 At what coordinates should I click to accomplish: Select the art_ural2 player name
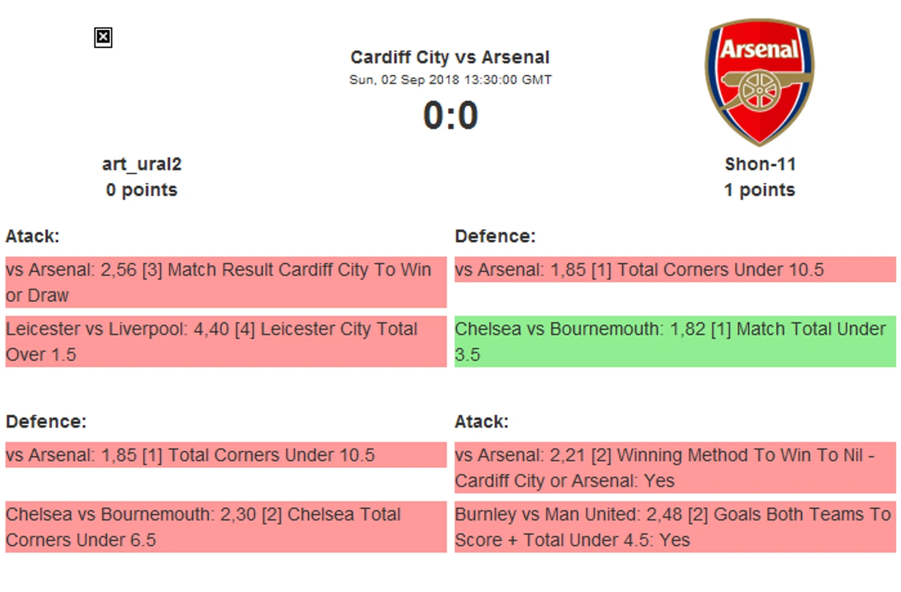click(142, 164)
